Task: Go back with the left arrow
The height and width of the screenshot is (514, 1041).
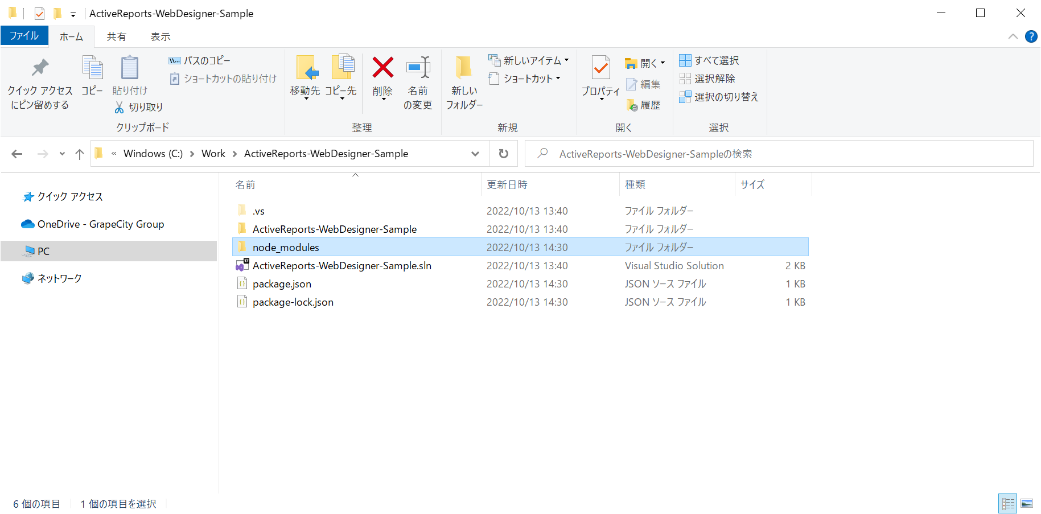Action: tap(17, 154)
